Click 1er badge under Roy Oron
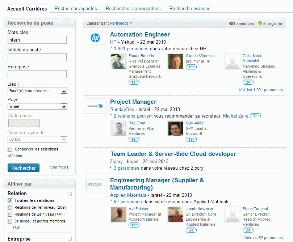Screen dimensions: 293x242 pyautogui.click(x=134, y=139)
